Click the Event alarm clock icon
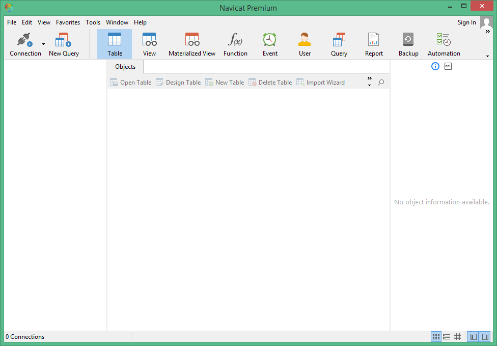 pyautogui.click(x=270, y=40)
